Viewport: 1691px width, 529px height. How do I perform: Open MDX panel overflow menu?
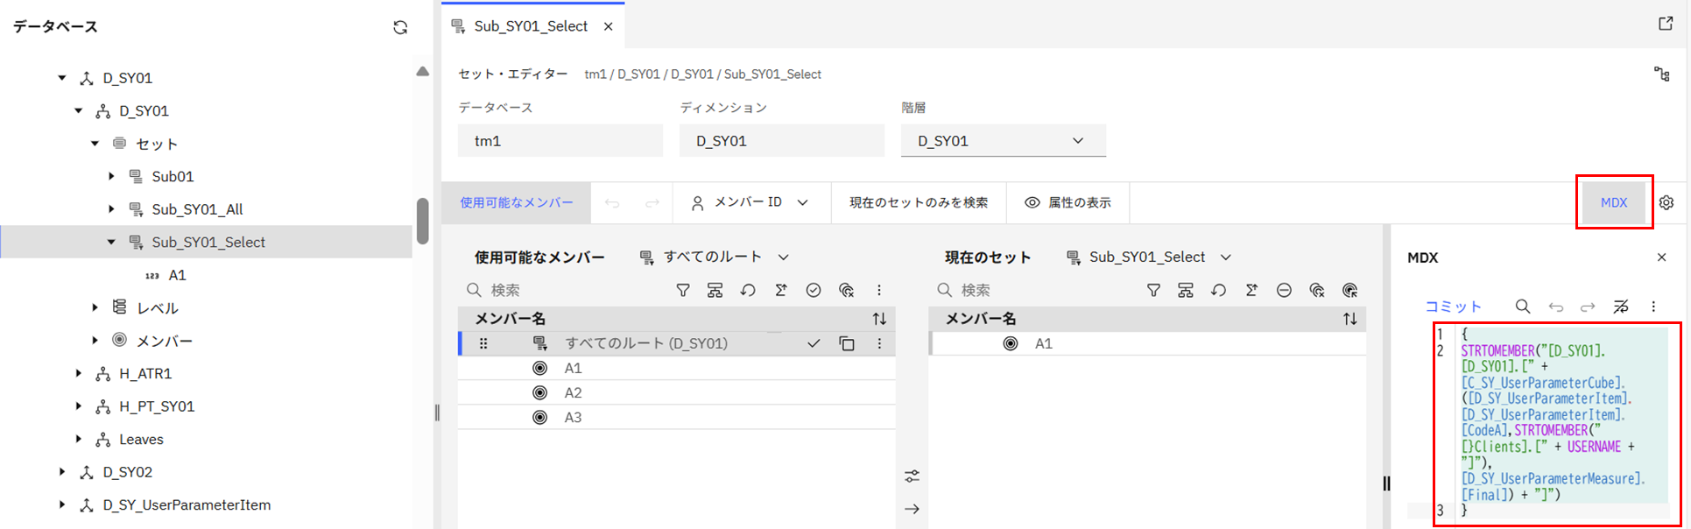pyautogui.click(x=1653, y=307)
